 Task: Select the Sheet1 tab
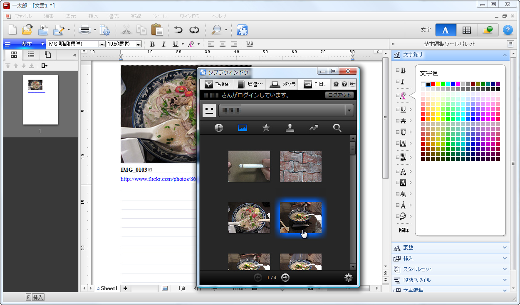[107, 288]
